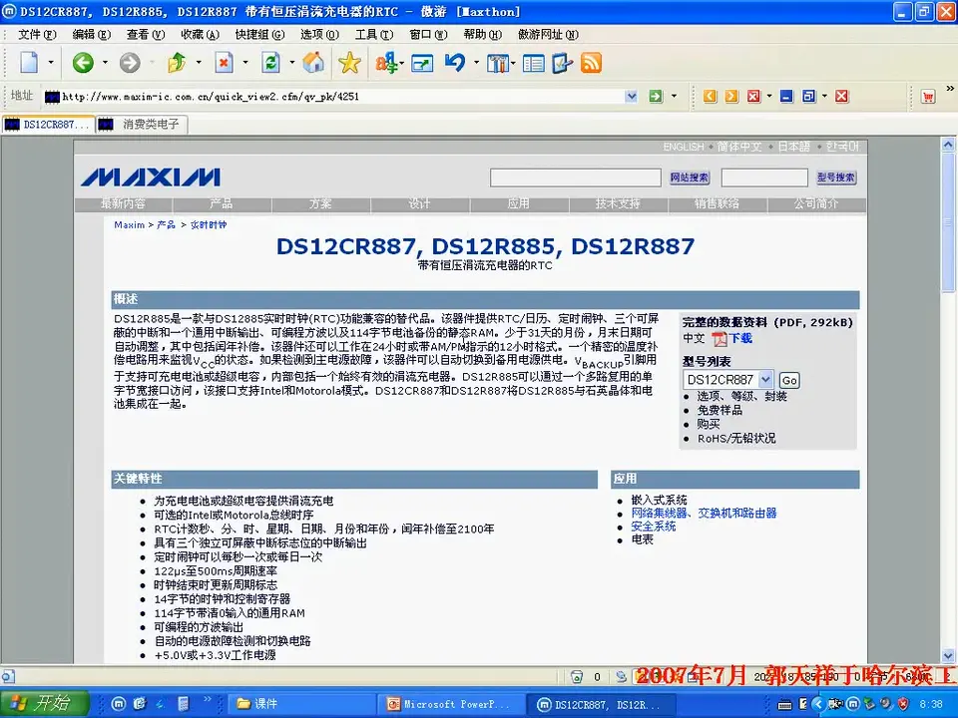Click the translate/search text icon
This screenshot has height=718, width=958.
[386, 62]
